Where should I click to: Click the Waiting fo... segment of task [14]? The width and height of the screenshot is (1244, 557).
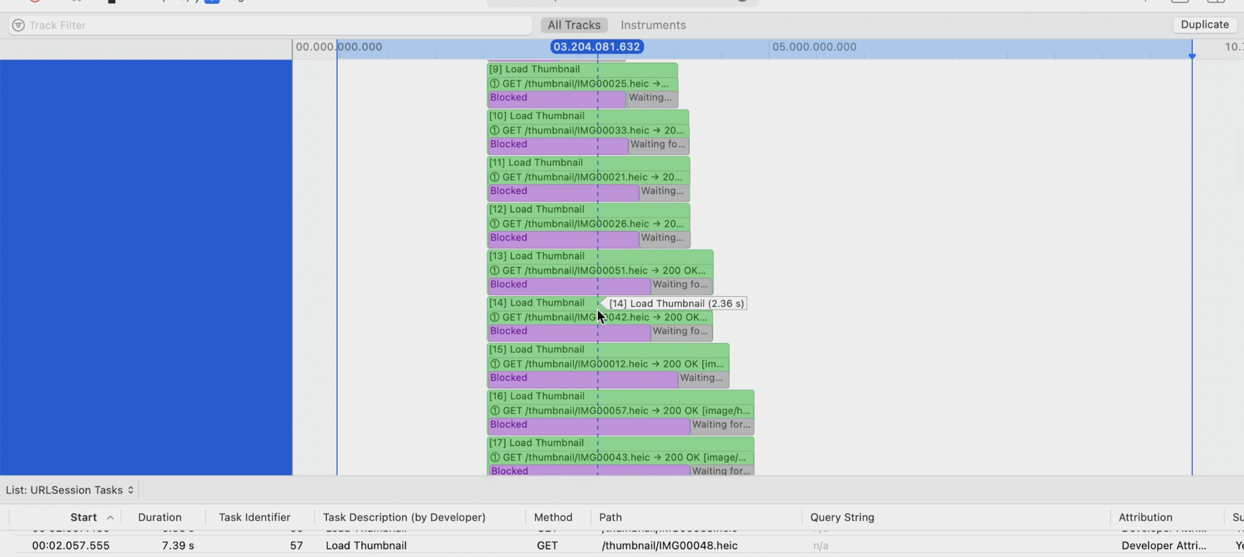681,332
